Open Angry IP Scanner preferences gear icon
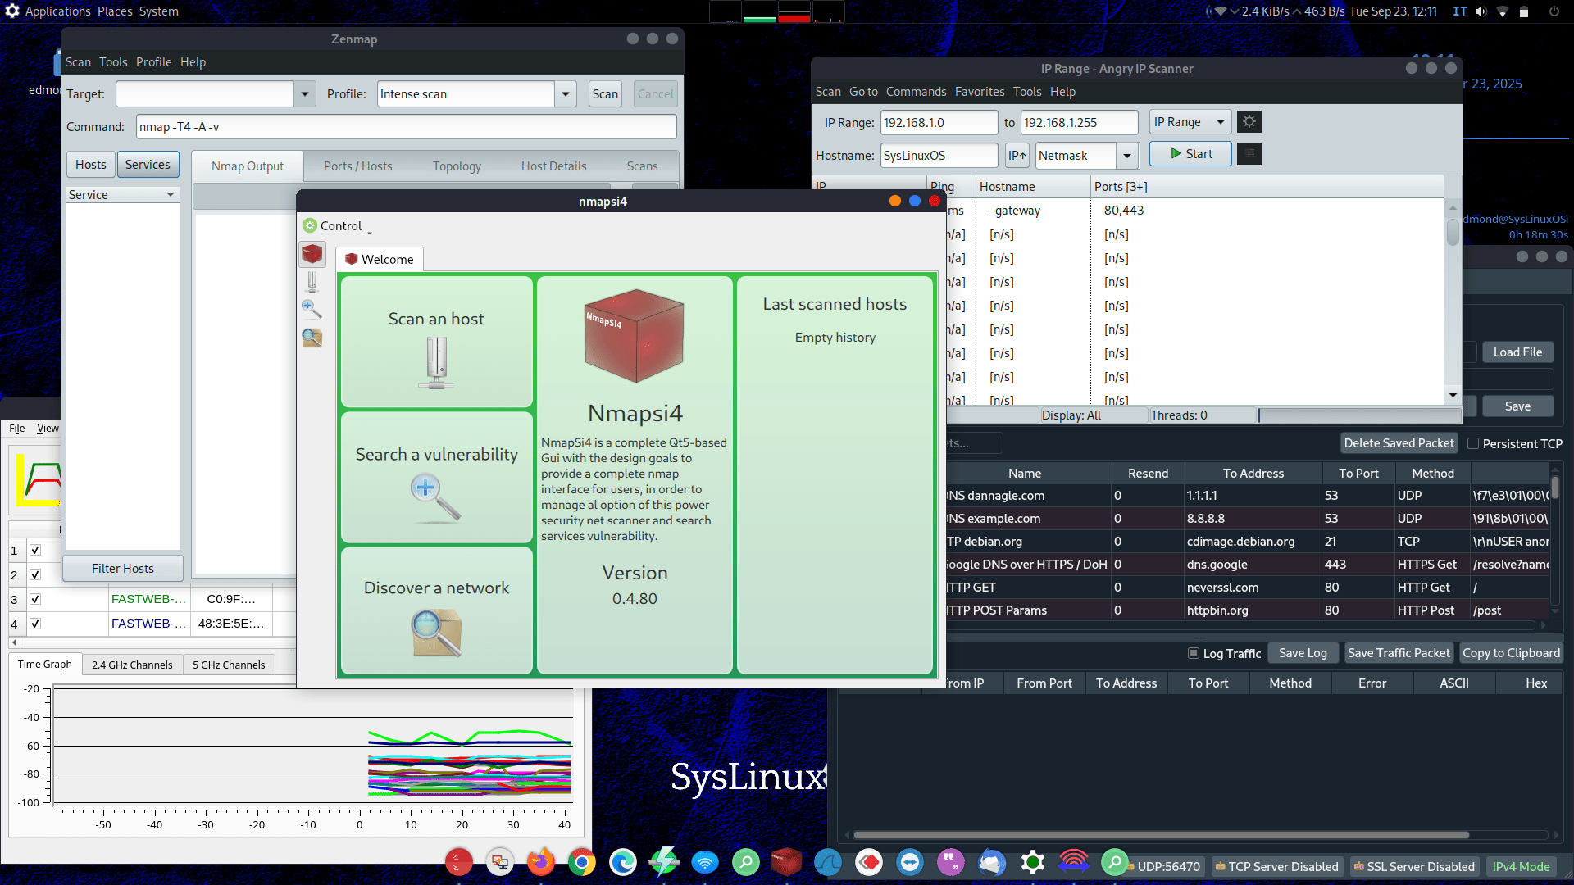Screen dimensions: 1574x885 pos(1249,122)
